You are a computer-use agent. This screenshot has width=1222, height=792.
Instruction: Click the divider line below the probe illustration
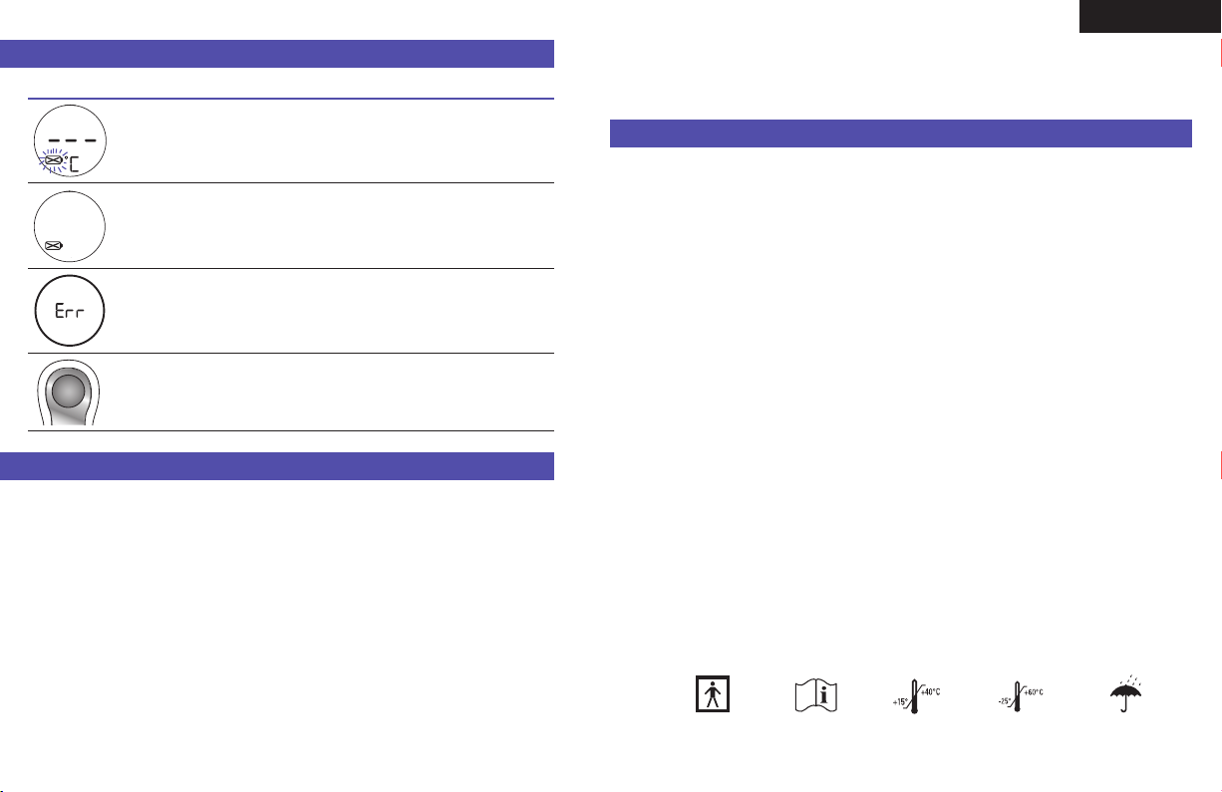291,431
